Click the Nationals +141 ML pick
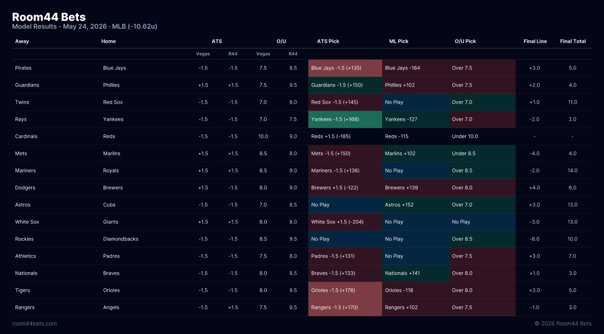Viewport: 604px width, 334px height. (x=415, y=273)
